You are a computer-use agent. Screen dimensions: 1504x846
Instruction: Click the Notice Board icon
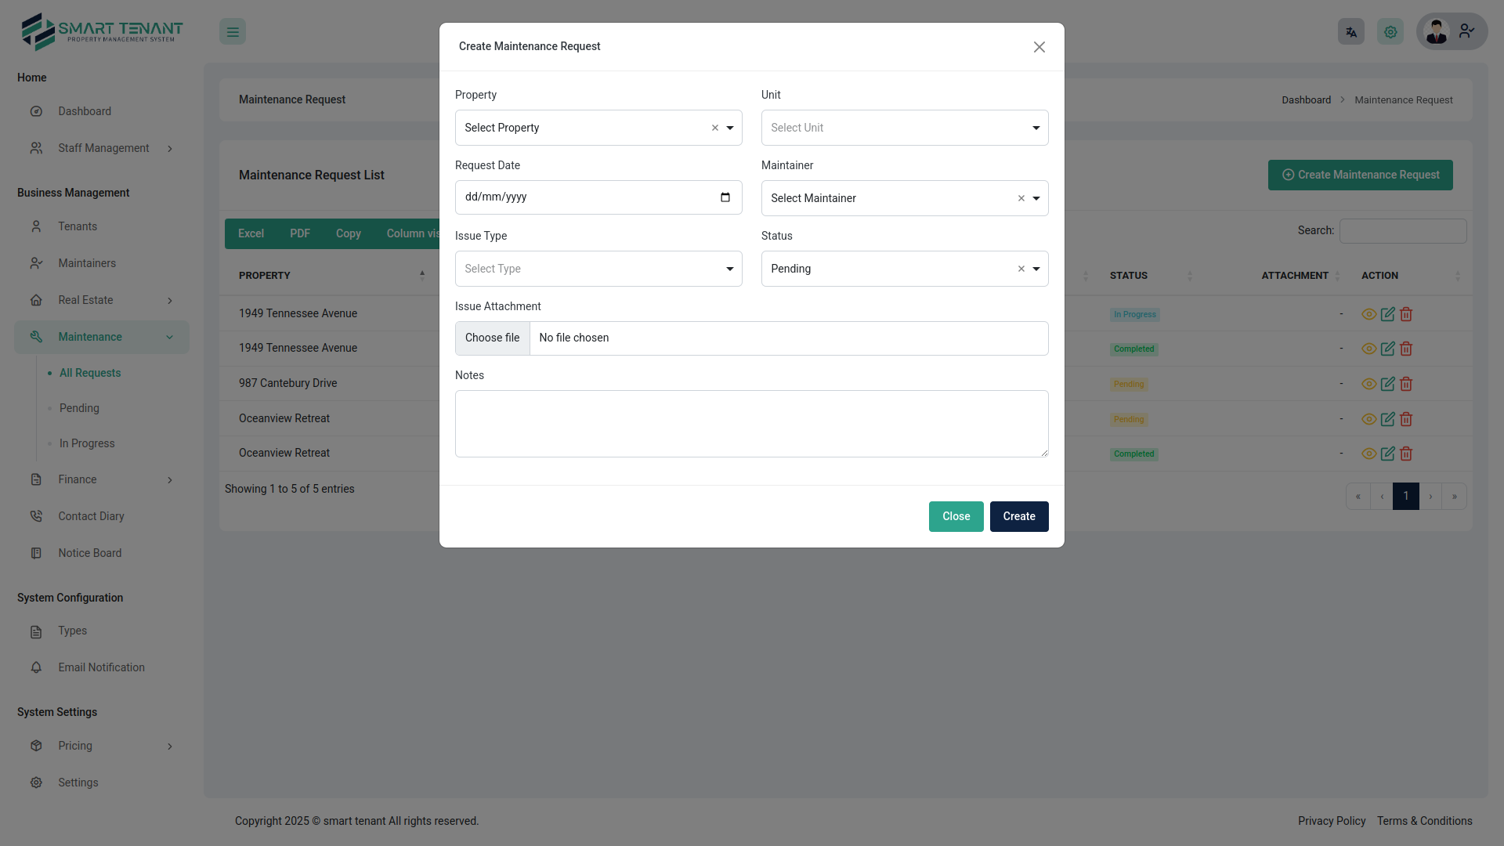[37, 553]
